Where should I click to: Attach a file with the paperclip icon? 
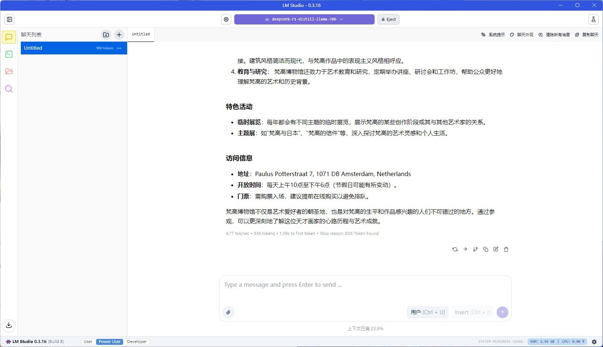coord(228,312)
